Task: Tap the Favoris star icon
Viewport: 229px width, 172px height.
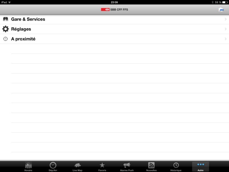Action: coord(102,165)
